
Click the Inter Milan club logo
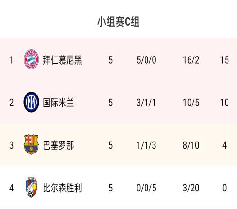pyautogui.click(x=31, y=102)
